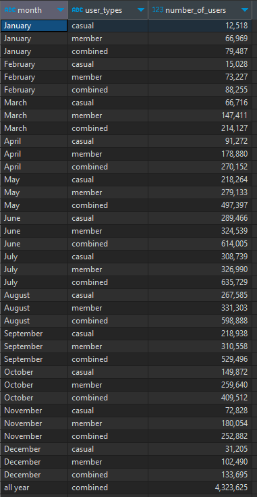Image resolution: width=257 pixels, height=497 pixels.
Task: Click the ABC type icon beside month
Action: pyautogui.click(x=10, y=10)
